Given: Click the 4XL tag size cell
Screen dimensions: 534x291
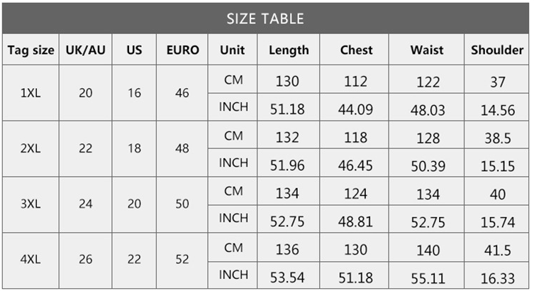Looking at the screenshot, I should pos(30,259).
